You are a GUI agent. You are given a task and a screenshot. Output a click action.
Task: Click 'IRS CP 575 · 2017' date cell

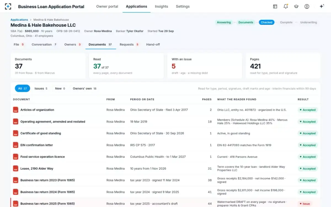pyautogui.click(x=143, y=145)
